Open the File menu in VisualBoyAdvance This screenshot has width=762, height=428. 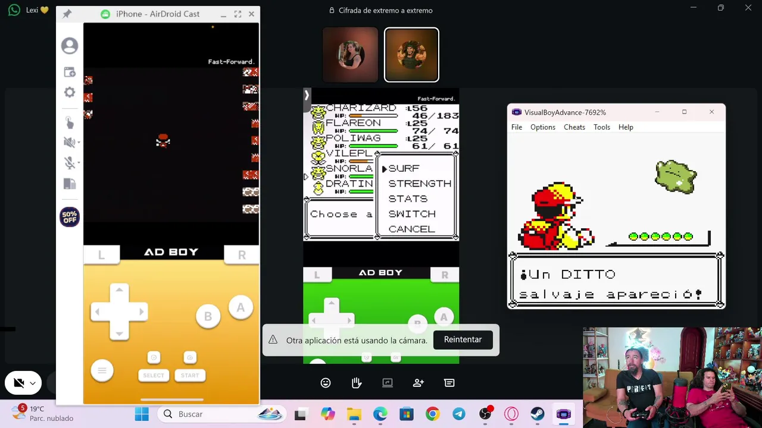[517, 127]
